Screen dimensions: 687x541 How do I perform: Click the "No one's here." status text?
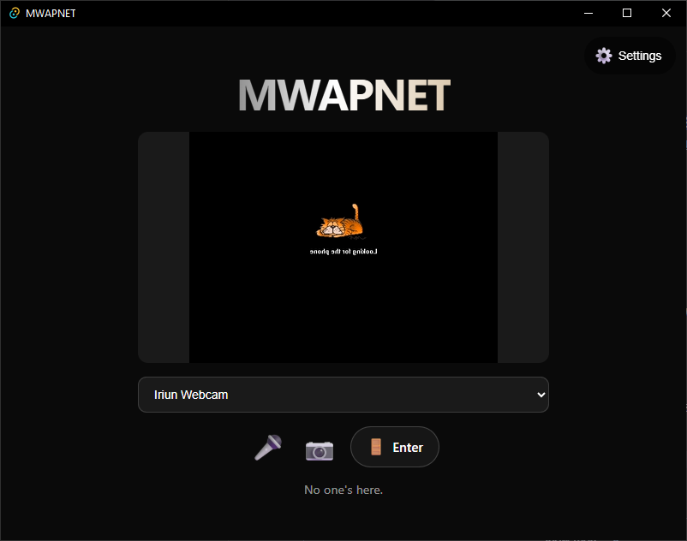[343, 490]
